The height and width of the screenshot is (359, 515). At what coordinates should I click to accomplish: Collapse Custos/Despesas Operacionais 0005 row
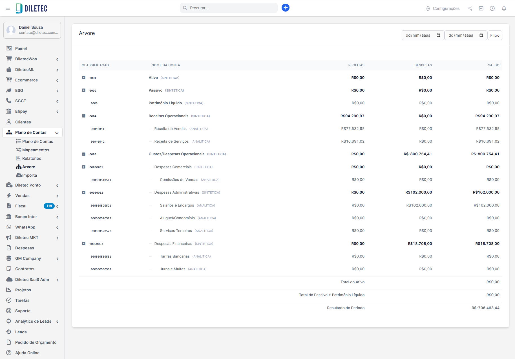tap(84, 154)
